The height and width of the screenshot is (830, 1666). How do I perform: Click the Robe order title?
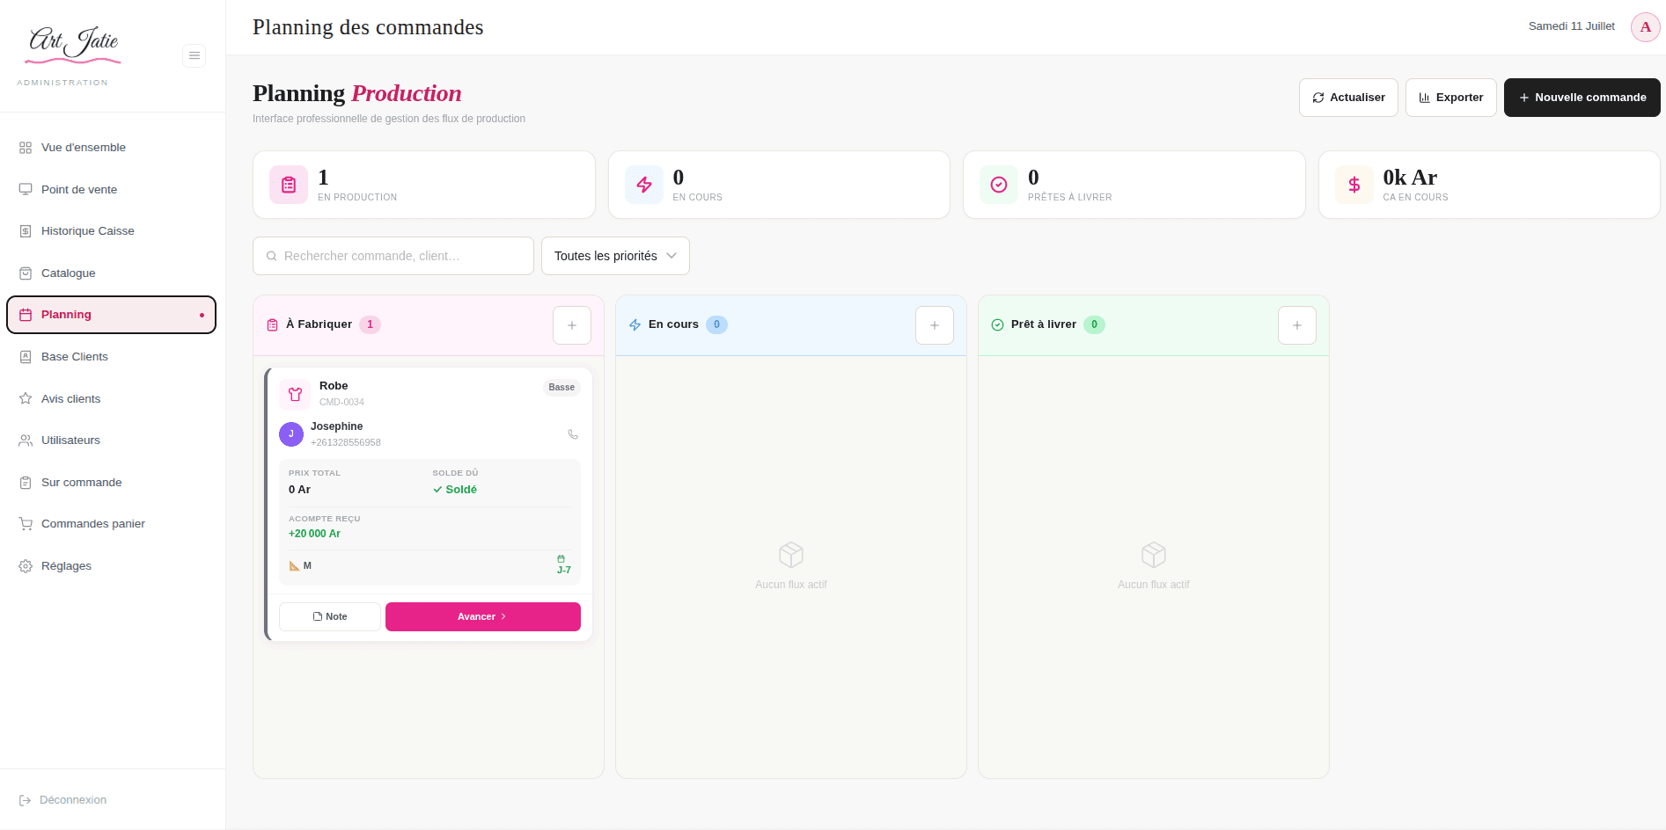click(x=334, y=386)
